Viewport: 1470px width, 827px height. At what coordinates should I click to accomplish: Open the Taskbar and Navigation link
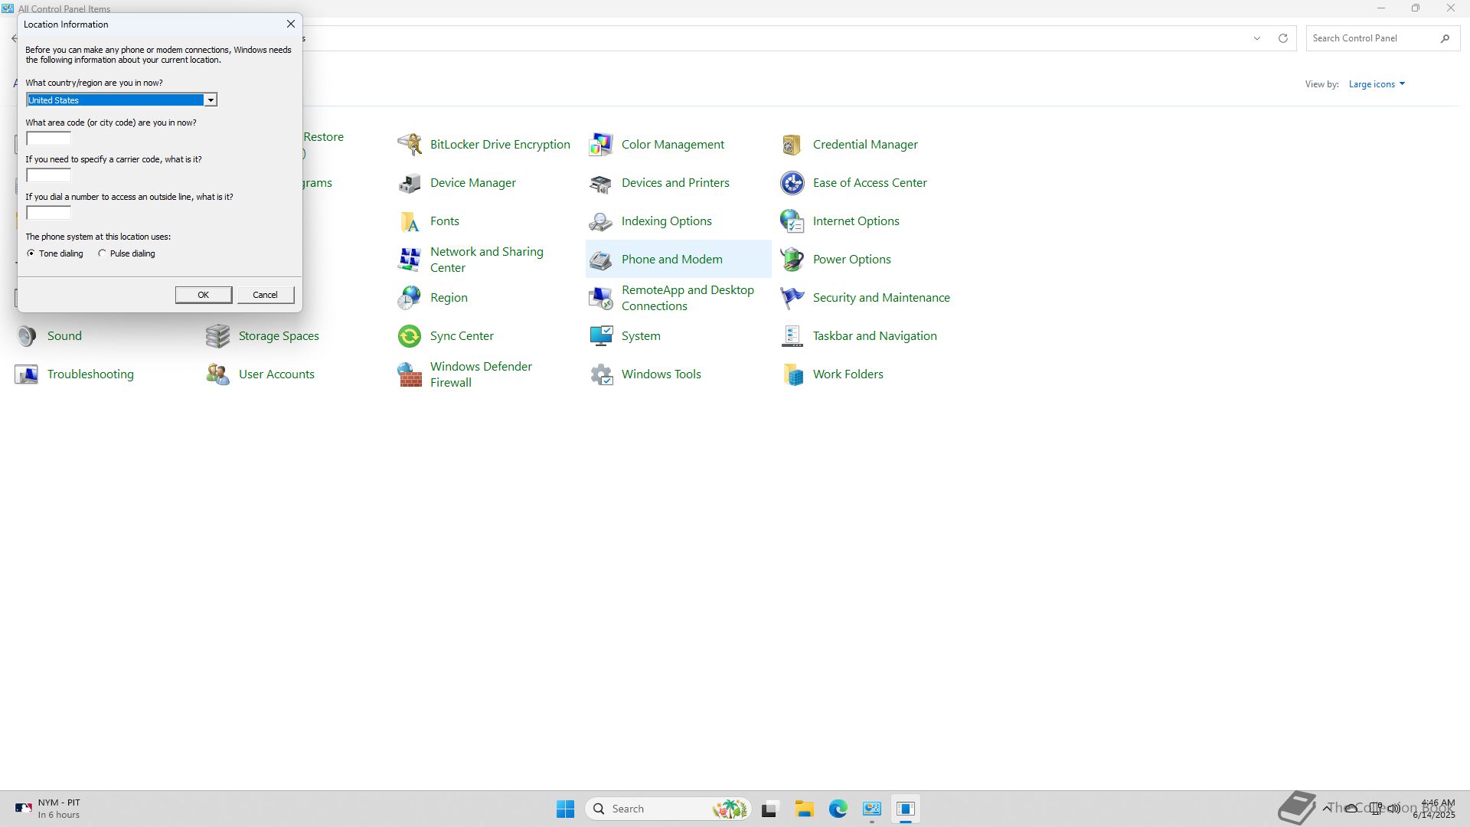874,335
